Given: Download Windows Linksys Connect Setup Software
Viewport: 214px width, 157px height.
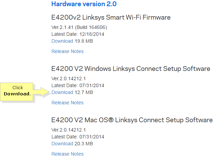Looking at the screenshot, I should (x=62, y=92).
